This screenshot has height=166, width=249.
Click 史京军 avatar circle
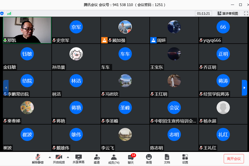(x=76, y=27)
